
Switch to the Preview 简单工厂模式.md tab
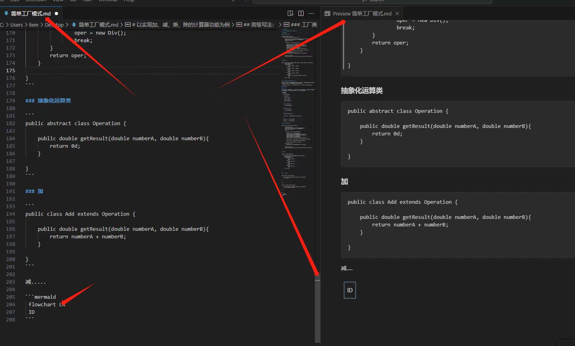[x=362, y=14]
